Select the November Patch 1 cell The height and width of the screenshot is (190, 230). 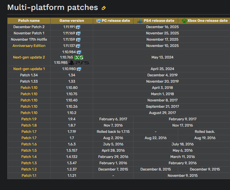(x=29, y=33)
